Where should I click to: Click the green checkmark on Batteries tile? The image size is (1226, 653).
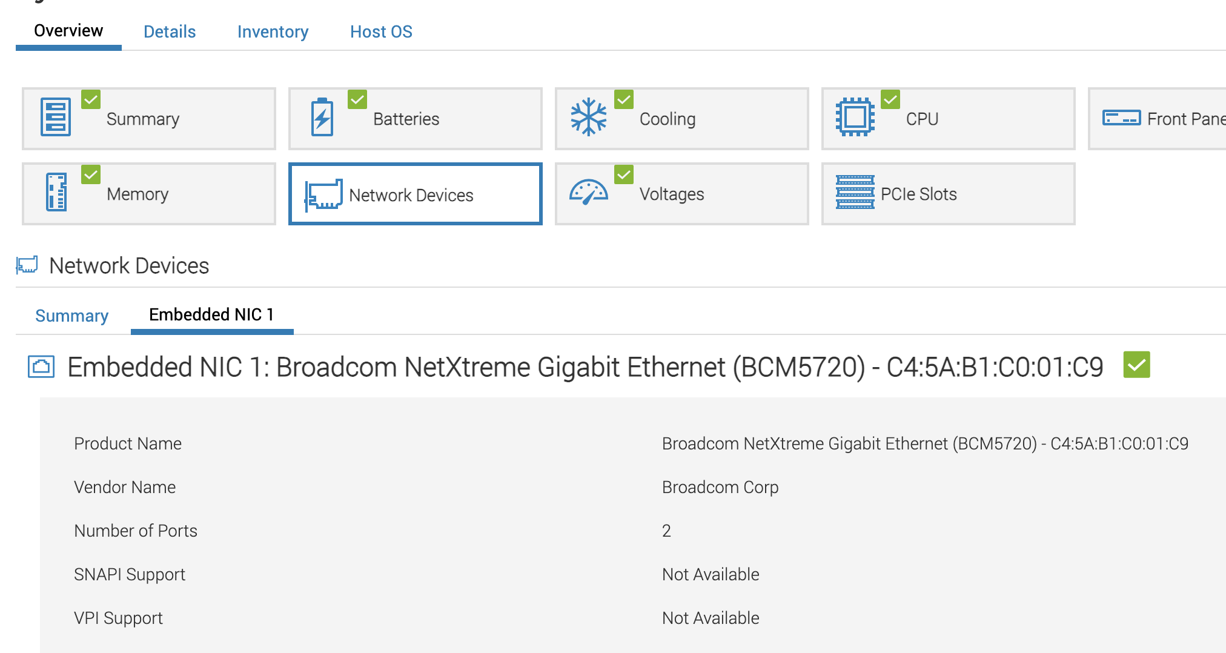click(357, 99)
